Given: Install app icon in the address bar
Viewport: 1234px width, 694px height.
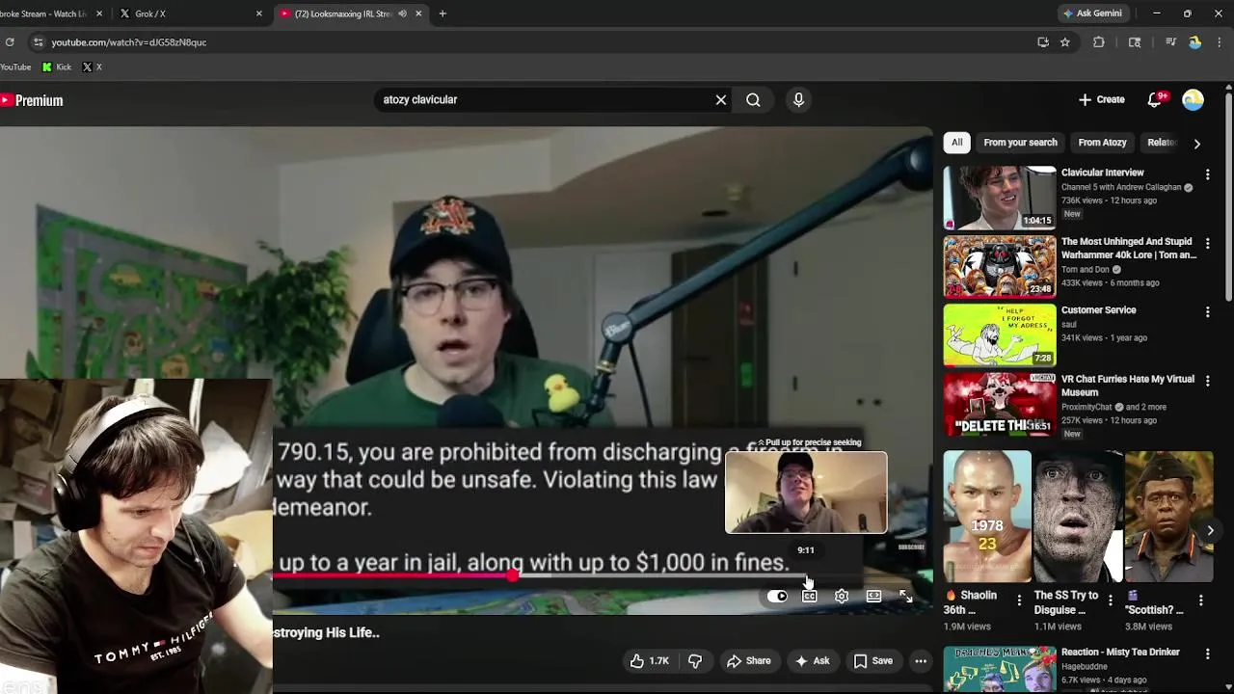Looking at the screenshot, I should 1043,42.
